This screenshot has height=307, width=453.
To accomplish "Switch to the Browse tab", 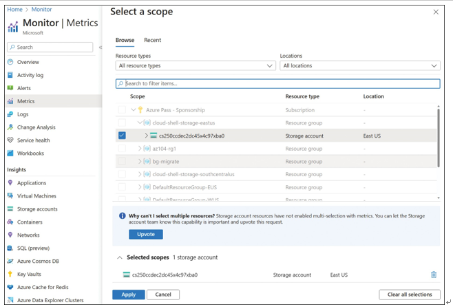I will pyautogui.click(x=125, y=40).
